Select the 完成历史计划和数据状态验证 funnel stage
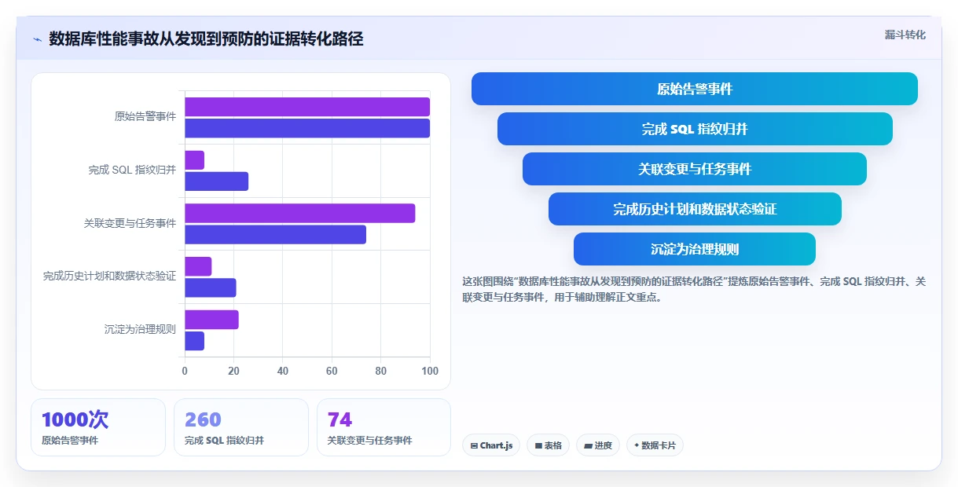This screenshot has width=958, height=487. pyautogui.click(x=695, y=209)
